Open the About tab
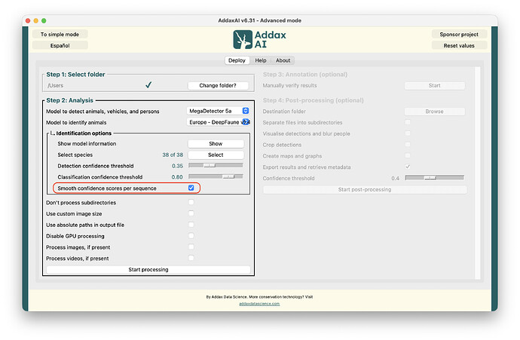The image size is (520, 340). 283,60
